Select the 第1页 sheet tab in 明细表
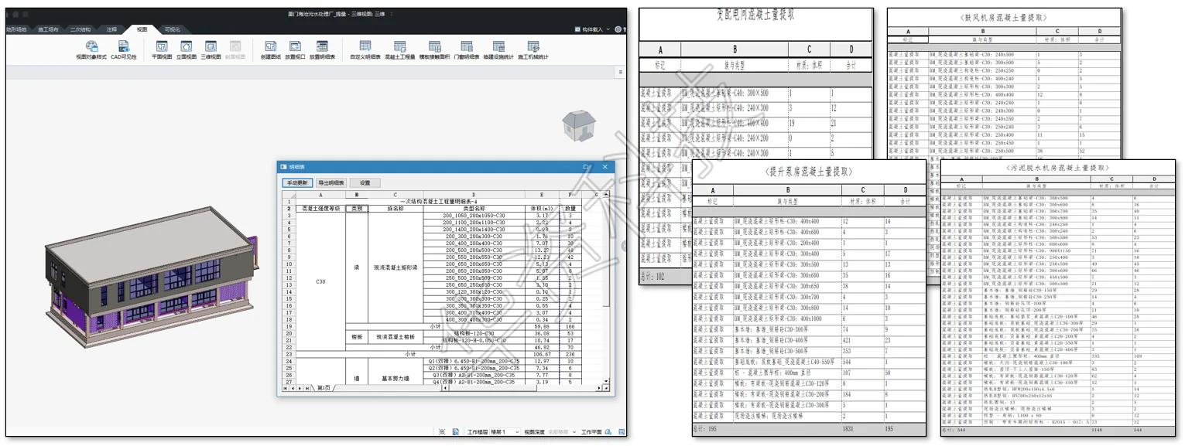 pyautogui.click(x=323, y=388)
